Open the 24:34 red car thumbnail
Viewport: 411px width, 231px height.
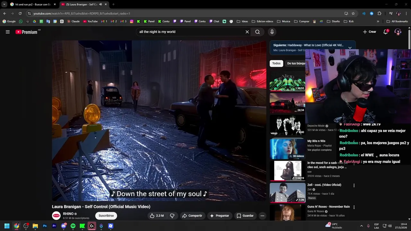pos(287,103)
